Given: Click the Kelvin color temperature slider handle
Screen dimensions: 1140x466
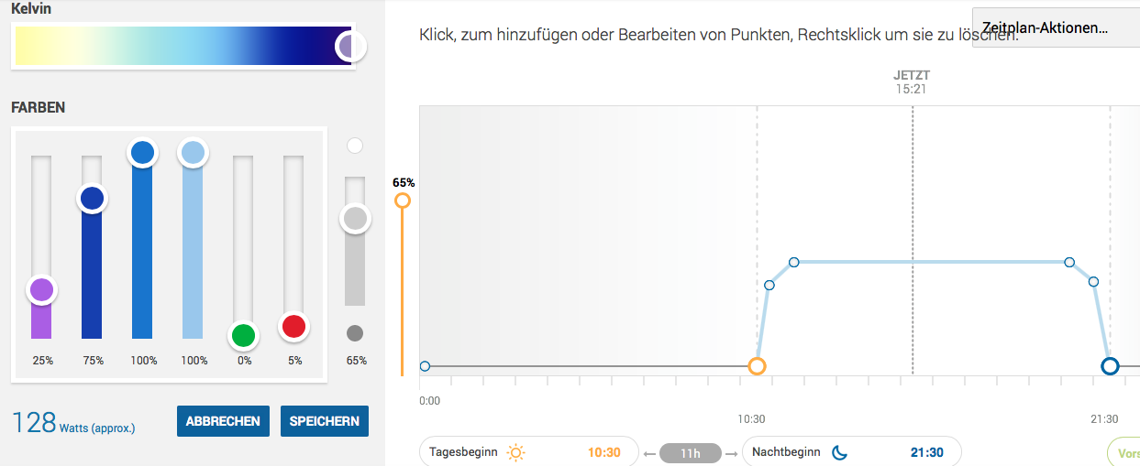Looking at the screenshot, I should click(349, 46).
